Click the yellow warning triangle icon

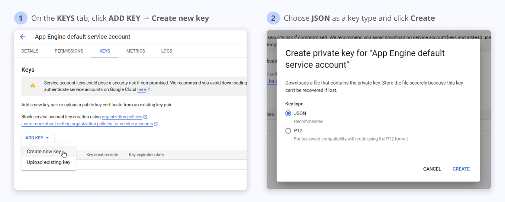33,86
